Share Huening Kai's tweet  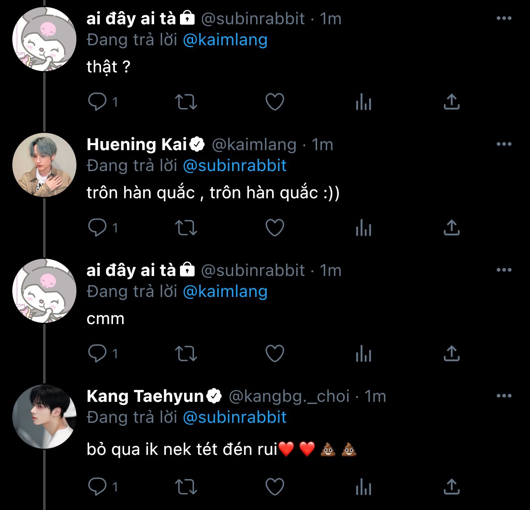tap(452, 227)
